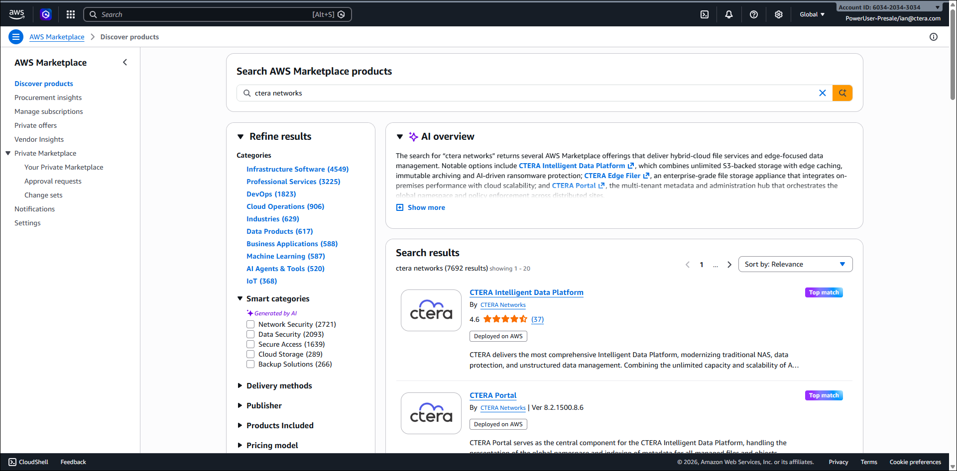Open the CTERA Intelligent Data Platform result title
This screenshot has height=471, width=957.
coord(526,292)
